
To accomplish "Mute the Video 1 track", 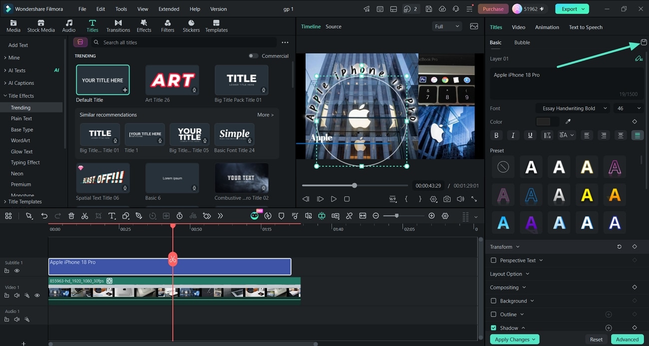I will point(17,296).
